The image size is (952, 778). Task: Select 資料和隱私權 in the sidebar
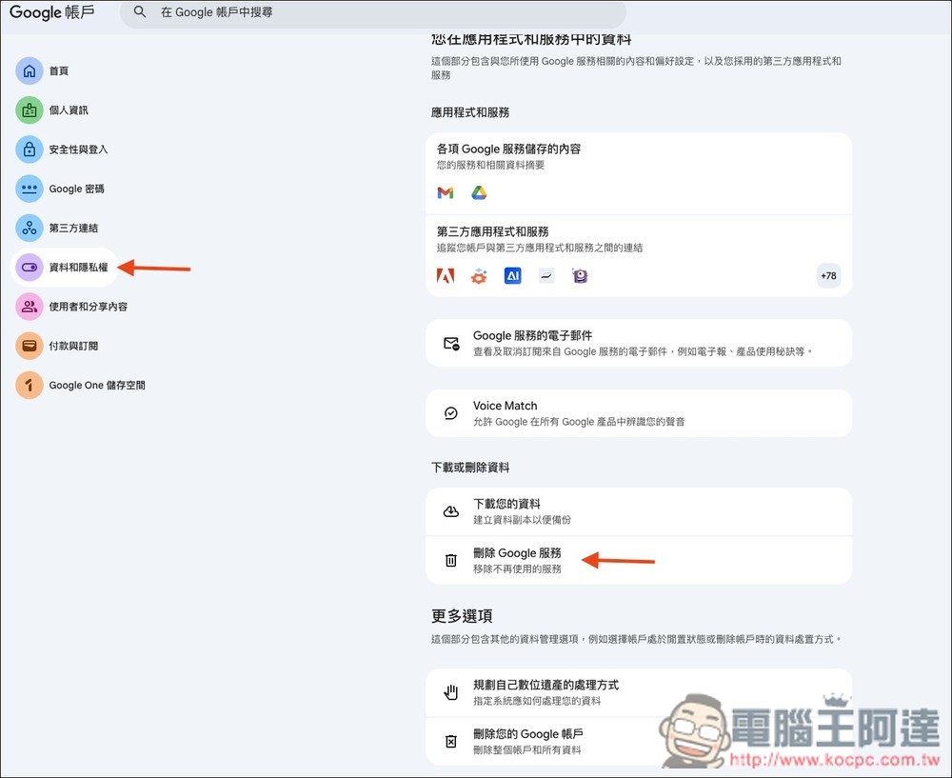[64, 268]
